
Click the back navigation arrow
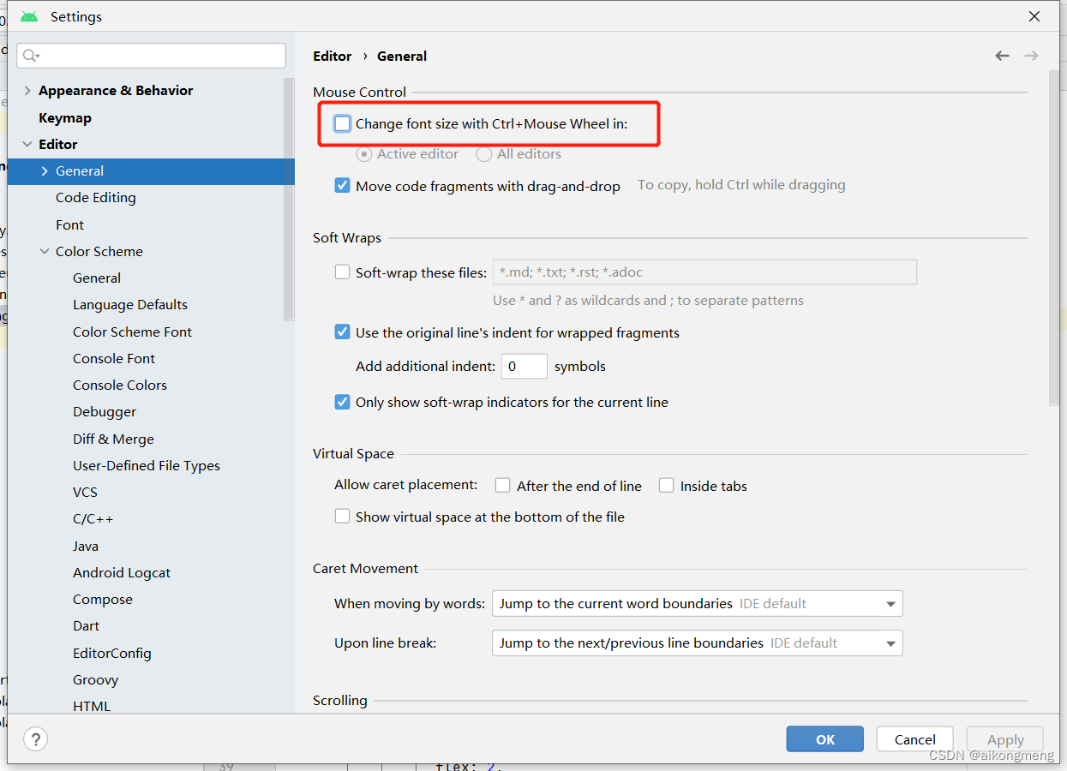[x=1002, y=56]
